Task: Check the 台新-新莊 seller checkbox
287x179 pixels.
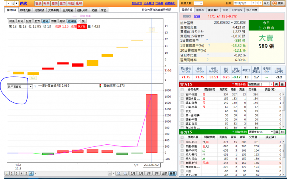Action: 182,142
